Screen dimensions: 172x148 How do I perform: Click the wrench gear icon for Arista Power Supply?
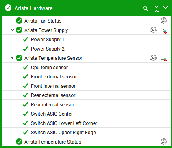click(153, 30)
